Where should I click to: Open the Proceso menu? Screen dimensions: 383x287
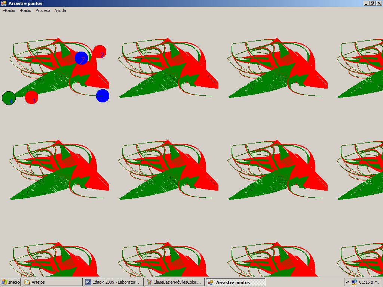click(43, 10)
